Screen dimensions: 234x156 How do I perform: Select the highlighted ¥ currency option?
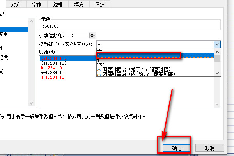click(x=155, y=55)
